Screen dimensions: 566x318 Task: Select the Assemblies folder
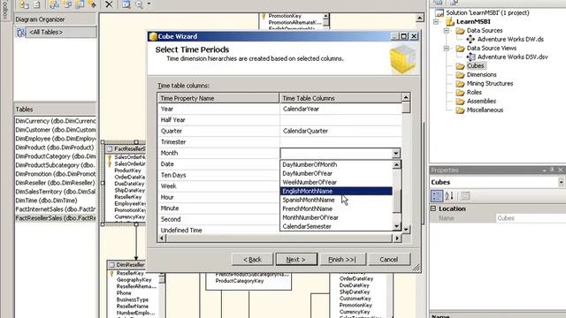pyautogui.click(x=481, y=101)
